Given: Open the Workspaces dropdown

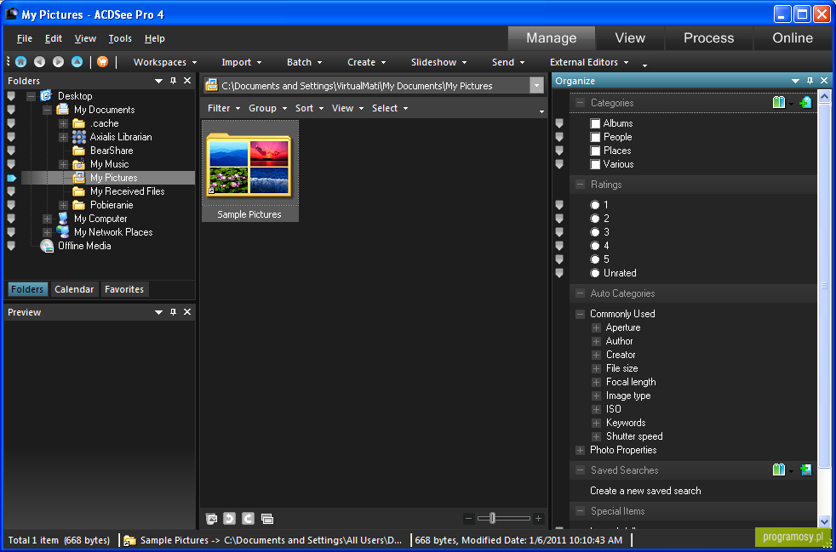Looking at the screenshot, I should point(165,62).
